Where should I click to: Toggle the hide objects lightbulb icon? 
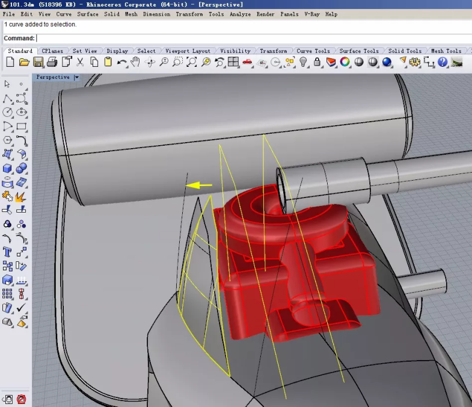click(304, 62)
